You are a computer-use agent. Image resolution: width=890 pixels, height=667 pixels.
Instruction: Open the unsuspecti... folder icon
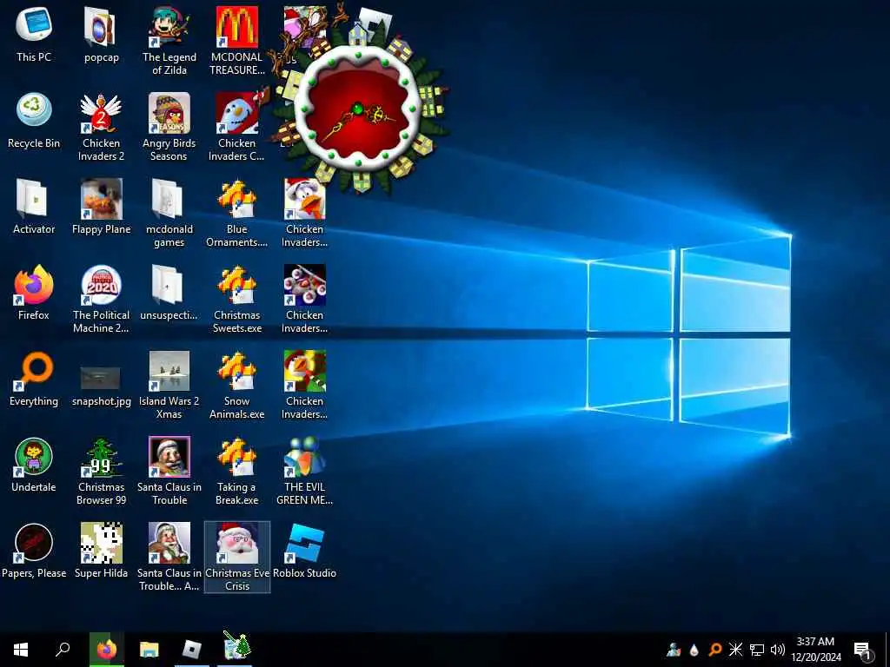[x=169, y=294]
